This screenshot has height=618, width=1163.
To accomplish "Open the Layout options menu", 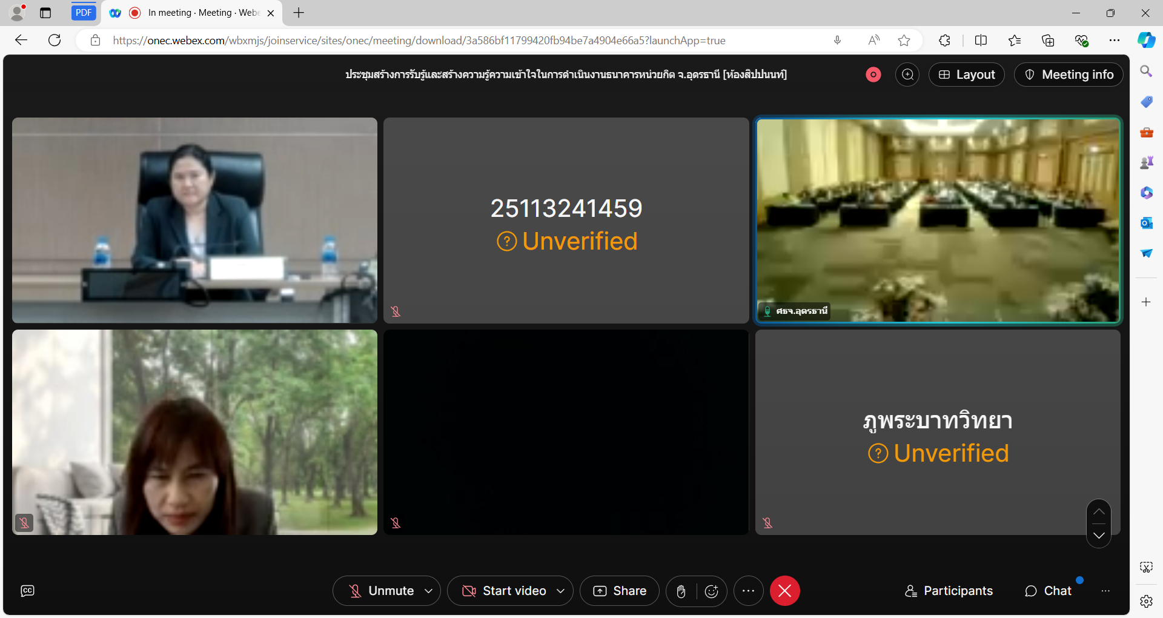I will (x=967, y=75).
